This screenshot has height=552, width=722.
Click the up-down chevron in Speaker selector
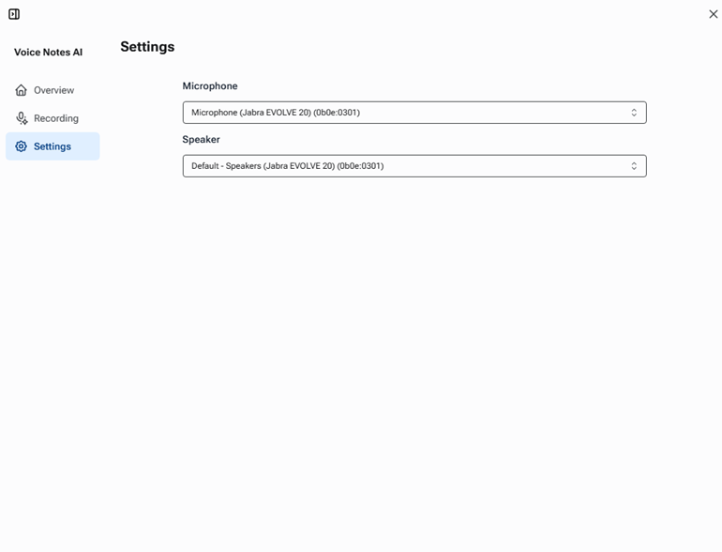point(634,166)
